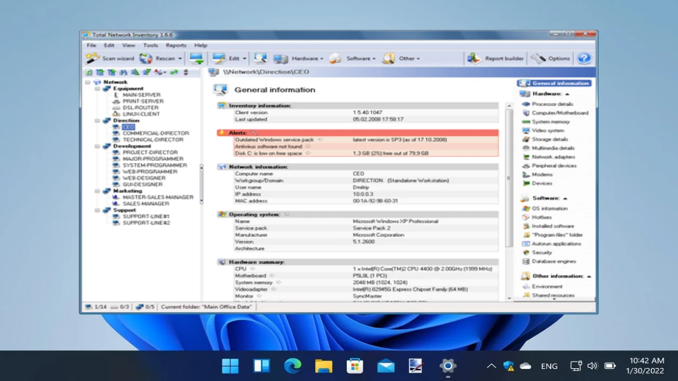
Task: Show hidden system tray icons
Action: (492, 366)
